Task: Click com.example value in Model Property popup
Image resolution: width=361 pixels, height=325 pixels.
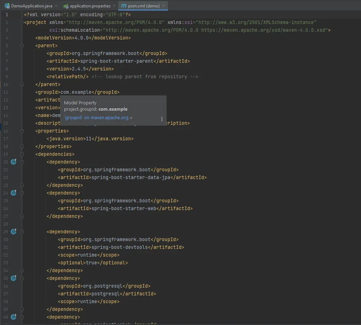Action: pos(113,109)
